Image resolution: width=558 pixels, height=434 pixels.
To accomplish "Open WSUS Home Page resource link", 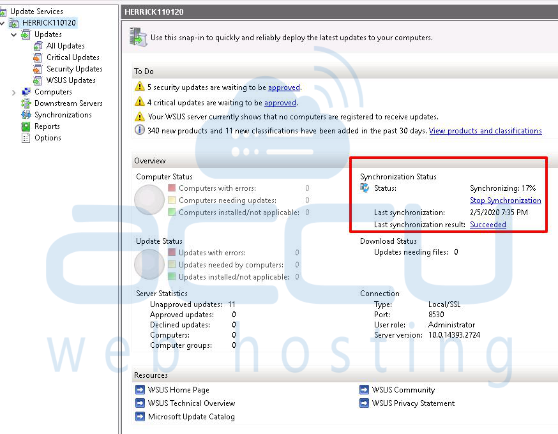I will (x=179, y=390).
